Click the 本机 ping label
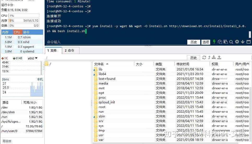This screenshot has height=144, width=252. coord(40,79)
